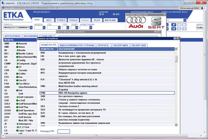
Task: Click the green dot beside Fox-EU
Action: [17, 80]
